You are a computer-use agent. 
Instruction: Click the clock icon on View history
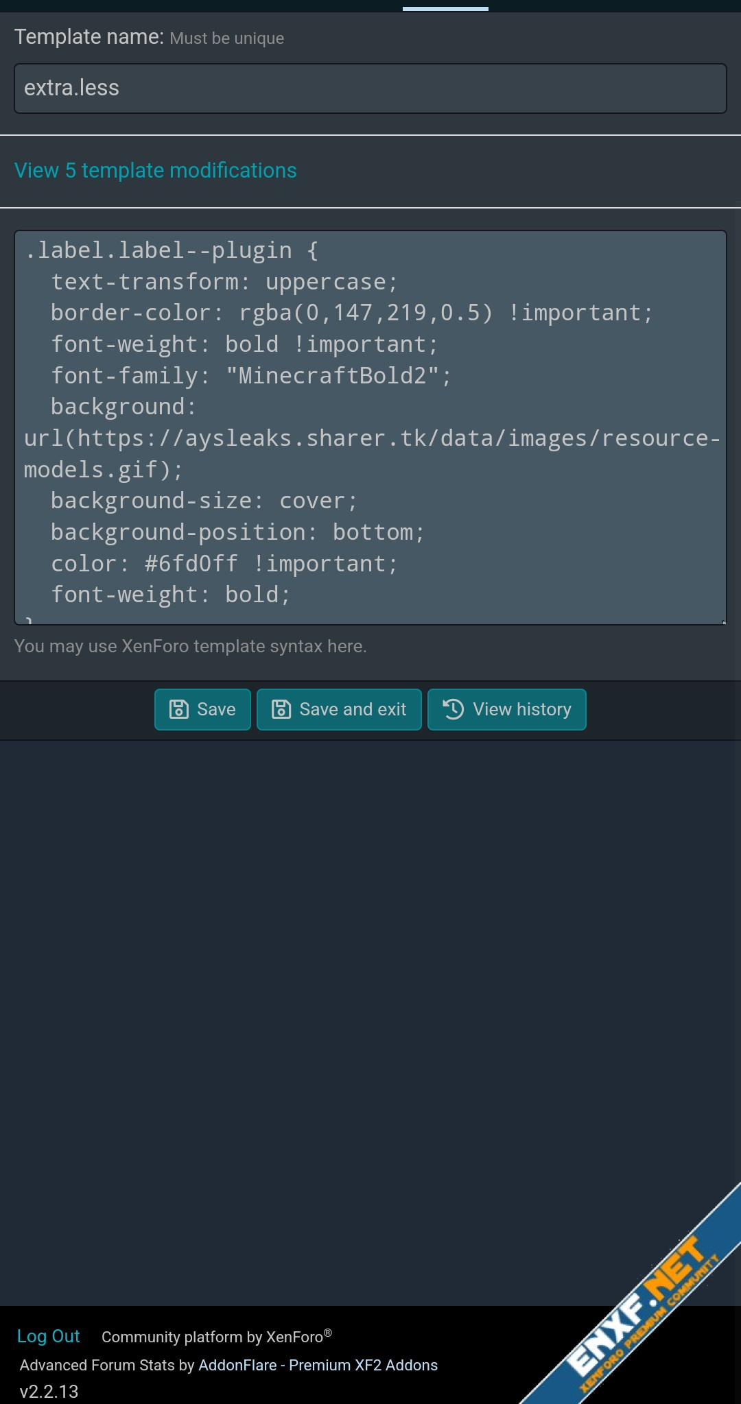(x=453, y=709)
